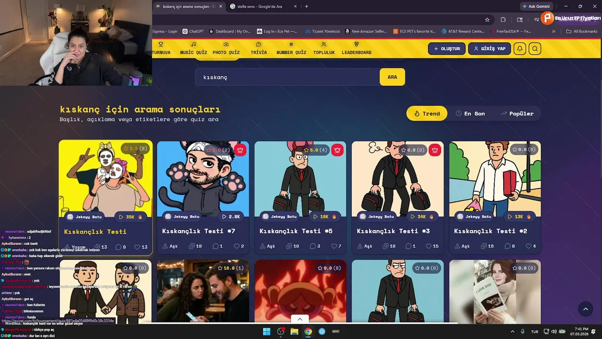Click the 35K play count on Kıskançlık Testi

click(x=130, y=217)
